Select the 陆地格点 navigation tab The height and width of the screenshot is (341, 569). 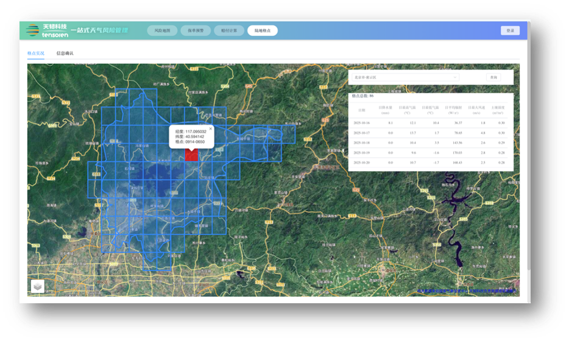click(x=263, y=30)
